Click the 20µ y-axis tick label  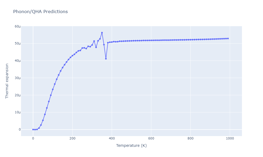point(18,95)
